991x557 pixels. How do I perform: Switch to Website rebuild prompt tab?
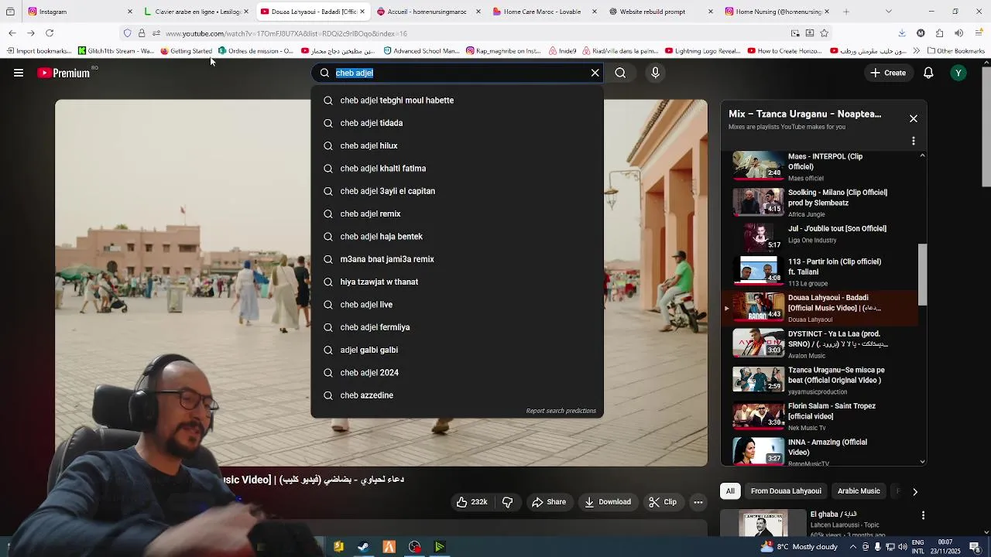tap(662, 12)
